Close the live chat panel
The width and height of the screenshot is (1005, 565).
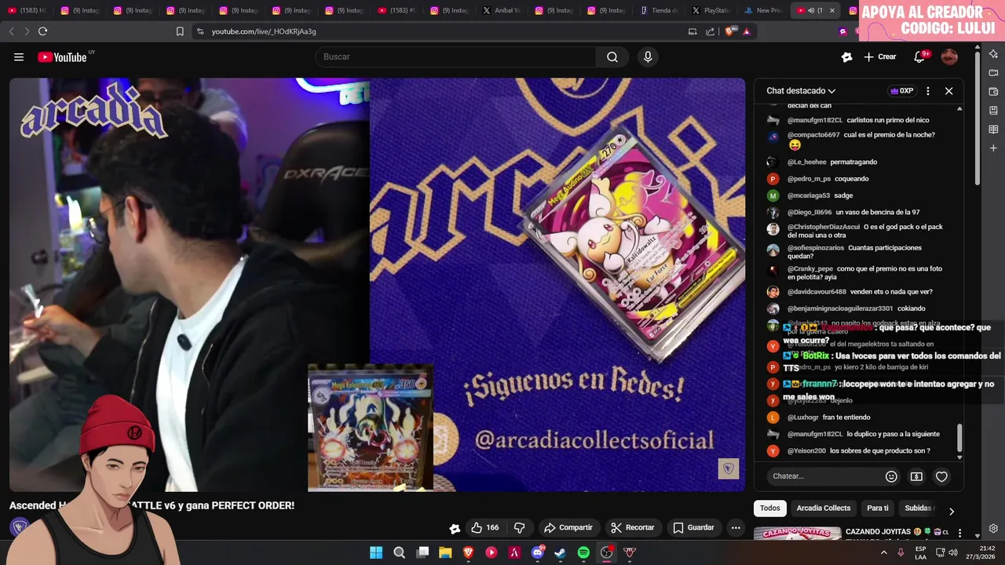(x=948, y=91)
